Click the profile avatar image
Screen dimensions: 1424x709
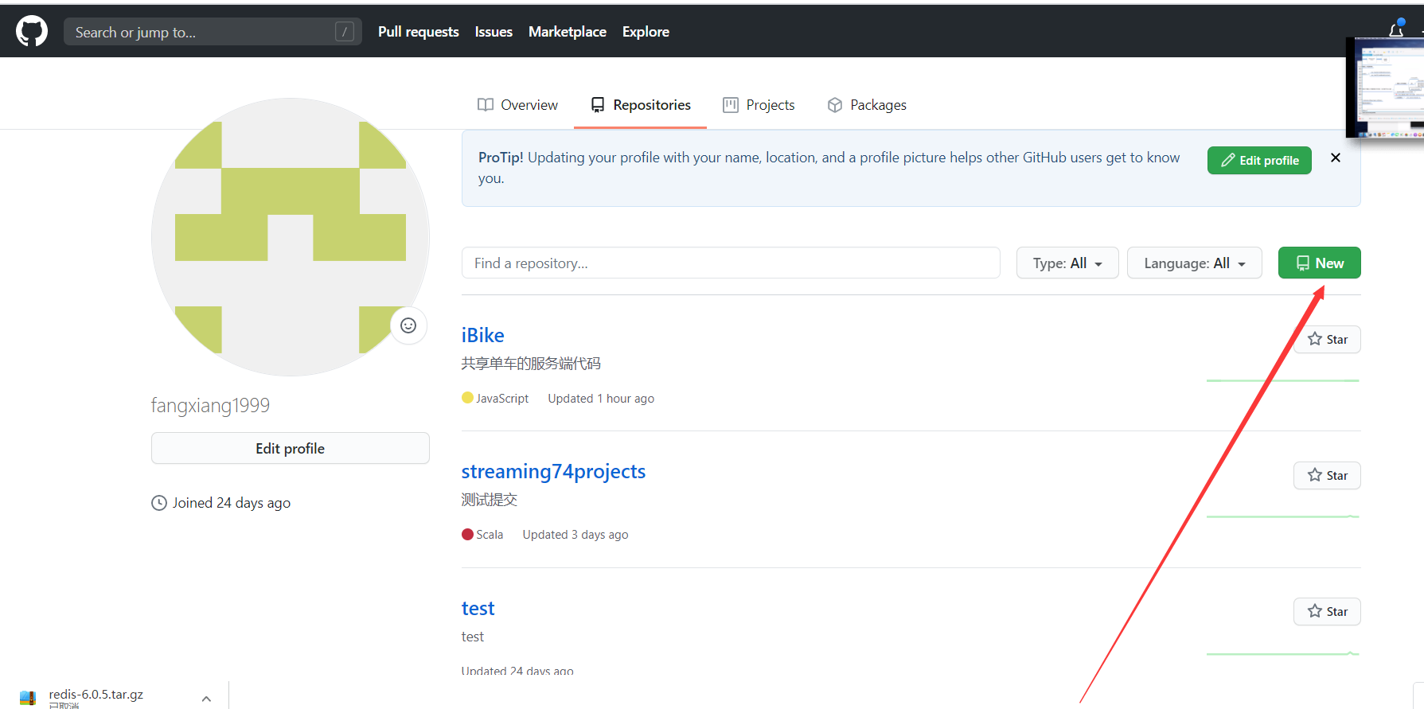[x=291, y=237]
